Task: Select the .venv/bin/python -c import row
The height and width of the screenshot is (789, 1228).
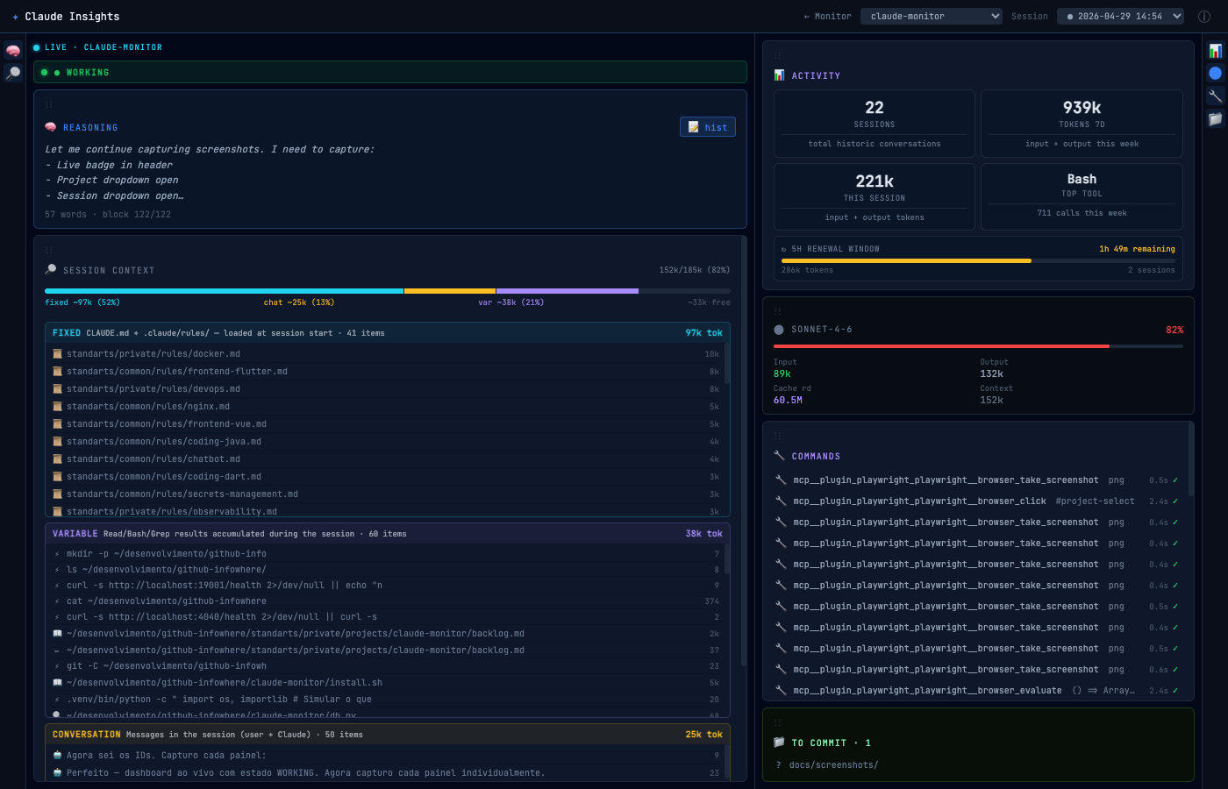Action: (386, 700)
